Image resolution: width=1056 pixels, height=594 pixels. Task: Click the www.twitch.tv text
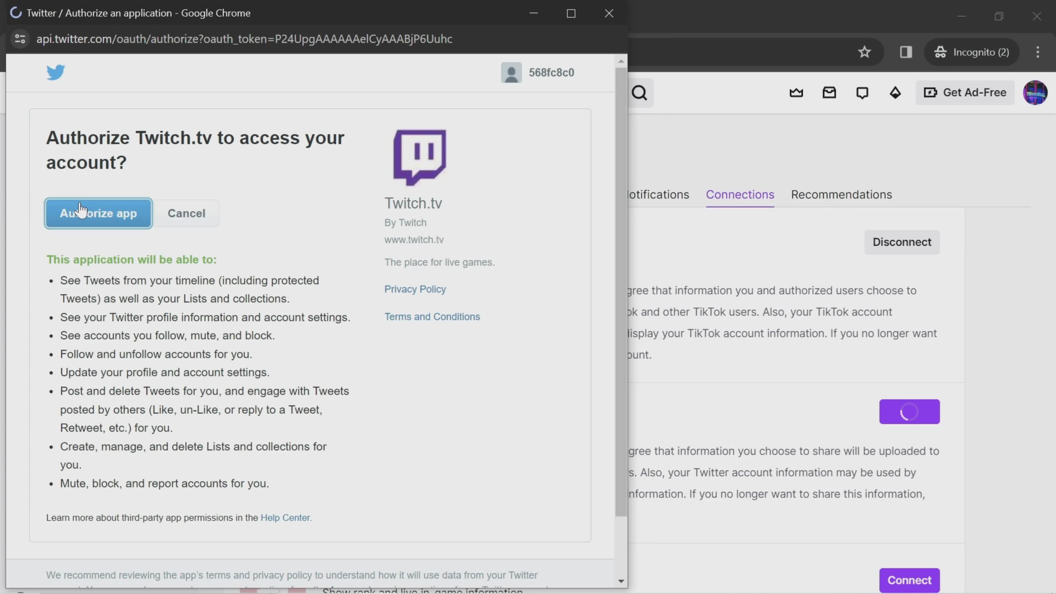point(414,240)
